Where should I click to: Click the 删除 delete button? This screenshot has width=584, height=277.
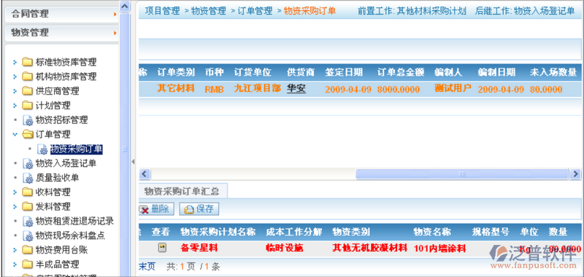coord(156,209)
